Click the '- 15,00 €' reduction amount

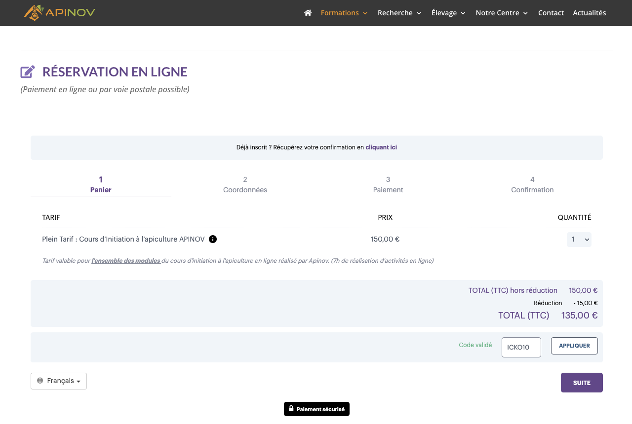click(586, 303)
